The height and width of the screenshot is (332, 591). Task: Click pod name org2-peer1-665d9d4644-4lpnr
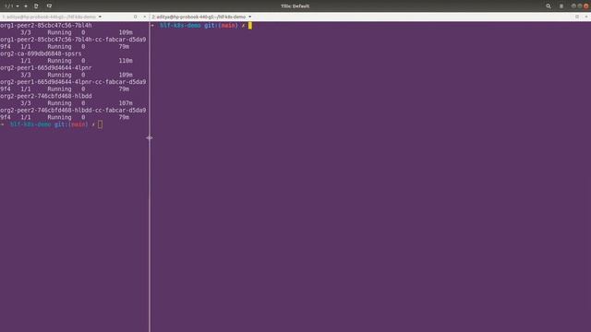[x=46, y=67]
